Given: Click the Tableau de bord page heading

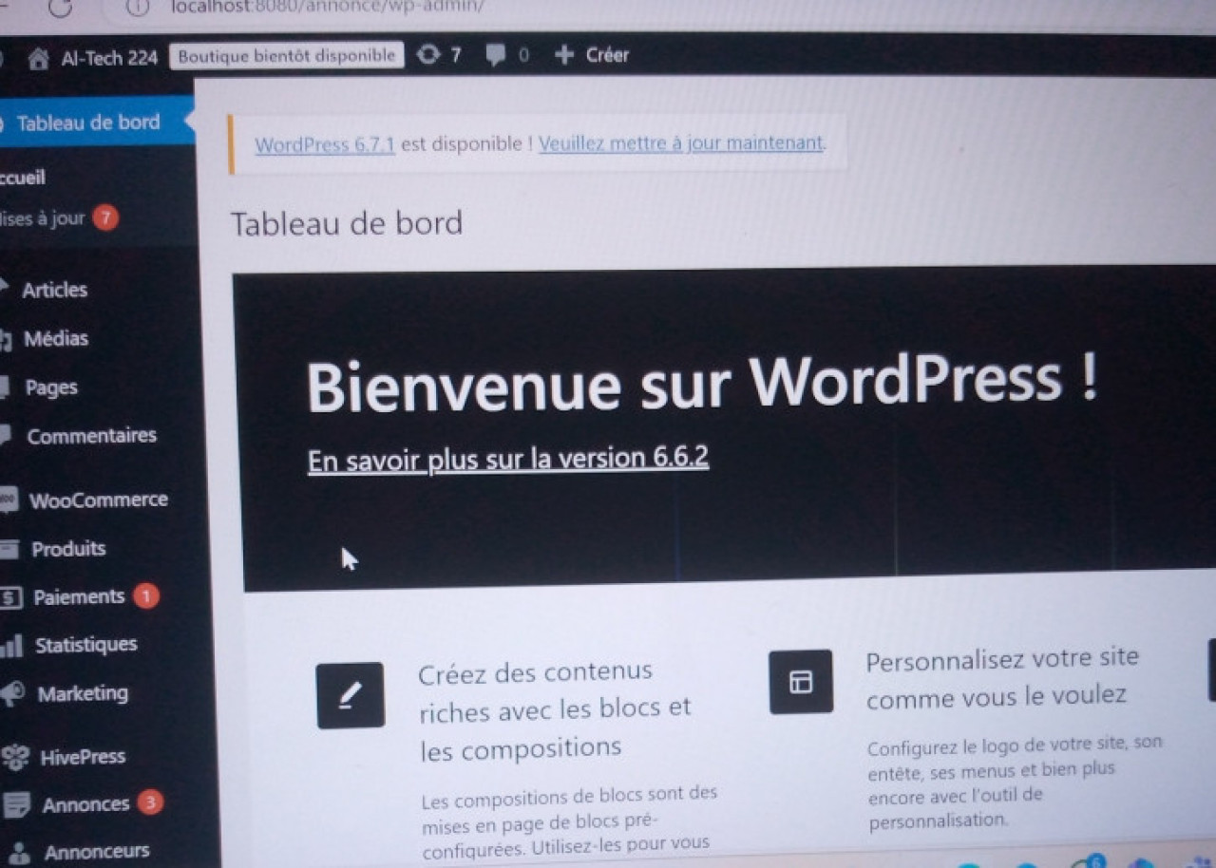Looking at the screenshot, I should (x=347, y=223).
